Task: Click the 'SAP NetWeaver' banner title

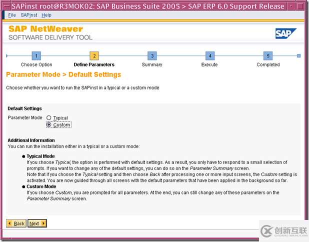Action: tap(45, 29)
